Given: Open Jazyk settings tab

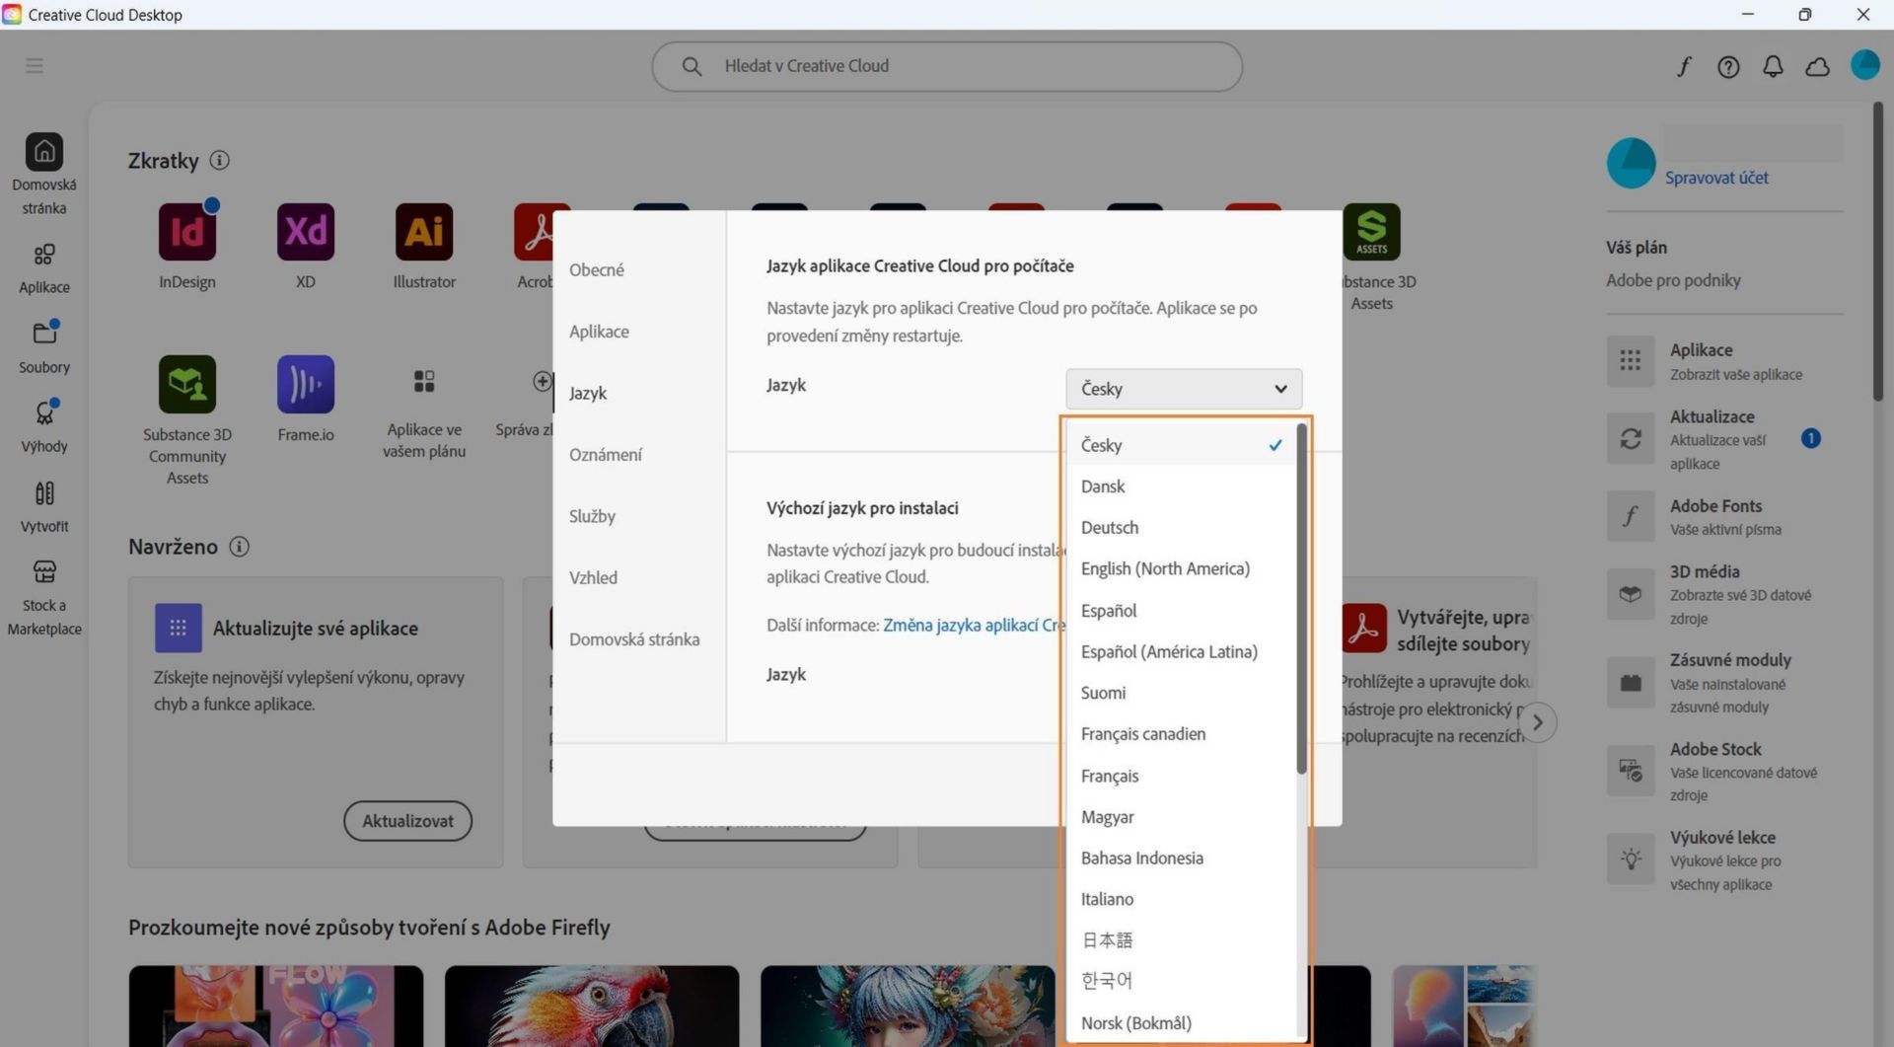Looking at the screenshot, I should [x=588, y=393].
